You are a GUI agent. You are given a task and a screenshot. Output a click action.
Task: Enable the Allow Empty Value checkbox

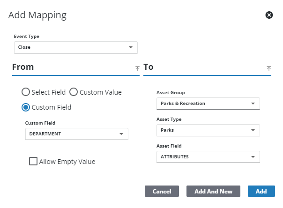[x=33, y=162]
